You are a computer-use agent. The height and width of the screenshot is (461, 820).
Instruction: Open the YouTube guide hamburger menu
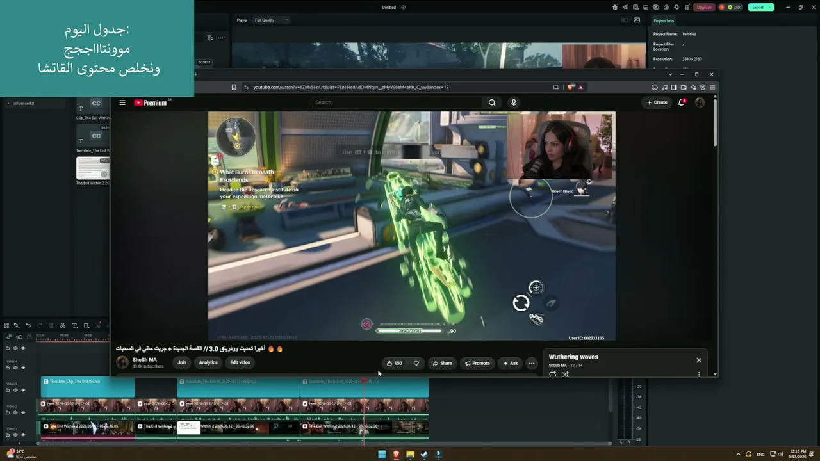click(122, 102)
